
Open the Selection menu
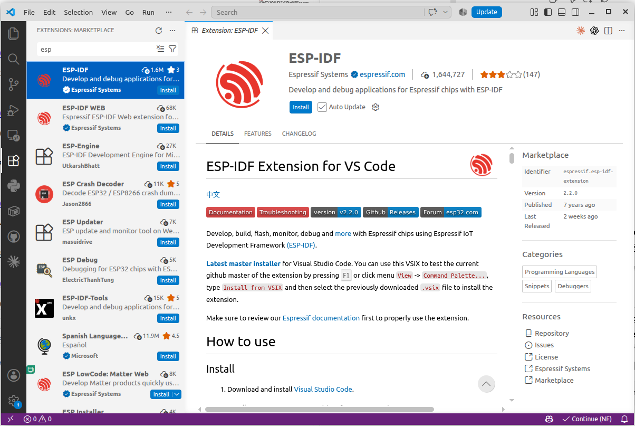(x=78, y=12)
